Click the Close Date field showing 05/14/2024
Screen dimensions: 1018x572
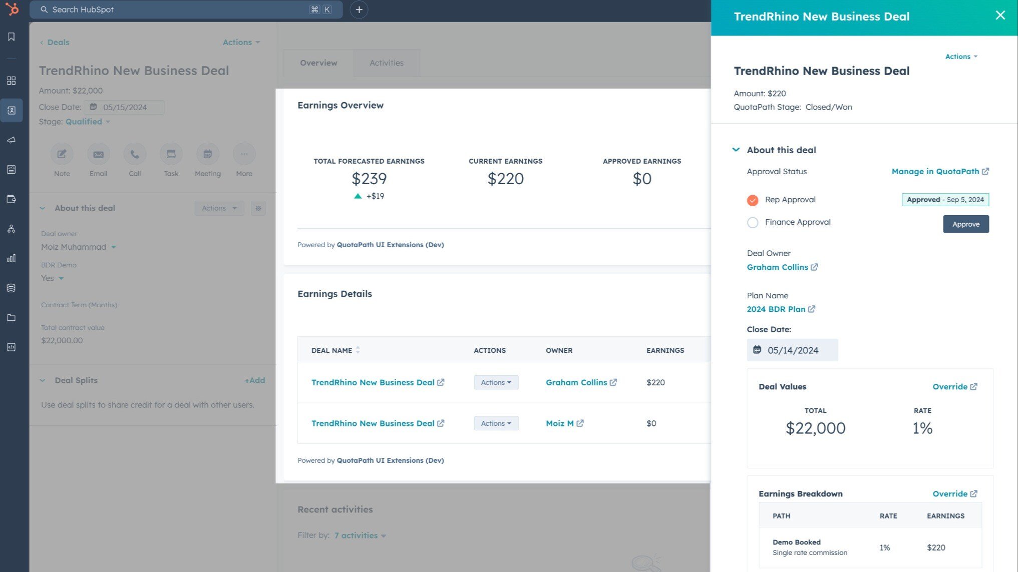(x=792, y=350)
